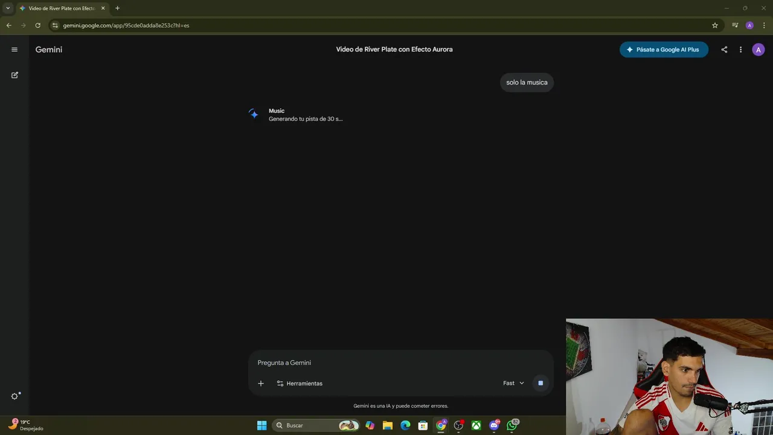The height and width of the screenshot is (435, 773).
Task: Open WhatsApp from the taskbar
Action: click(512, 425)
